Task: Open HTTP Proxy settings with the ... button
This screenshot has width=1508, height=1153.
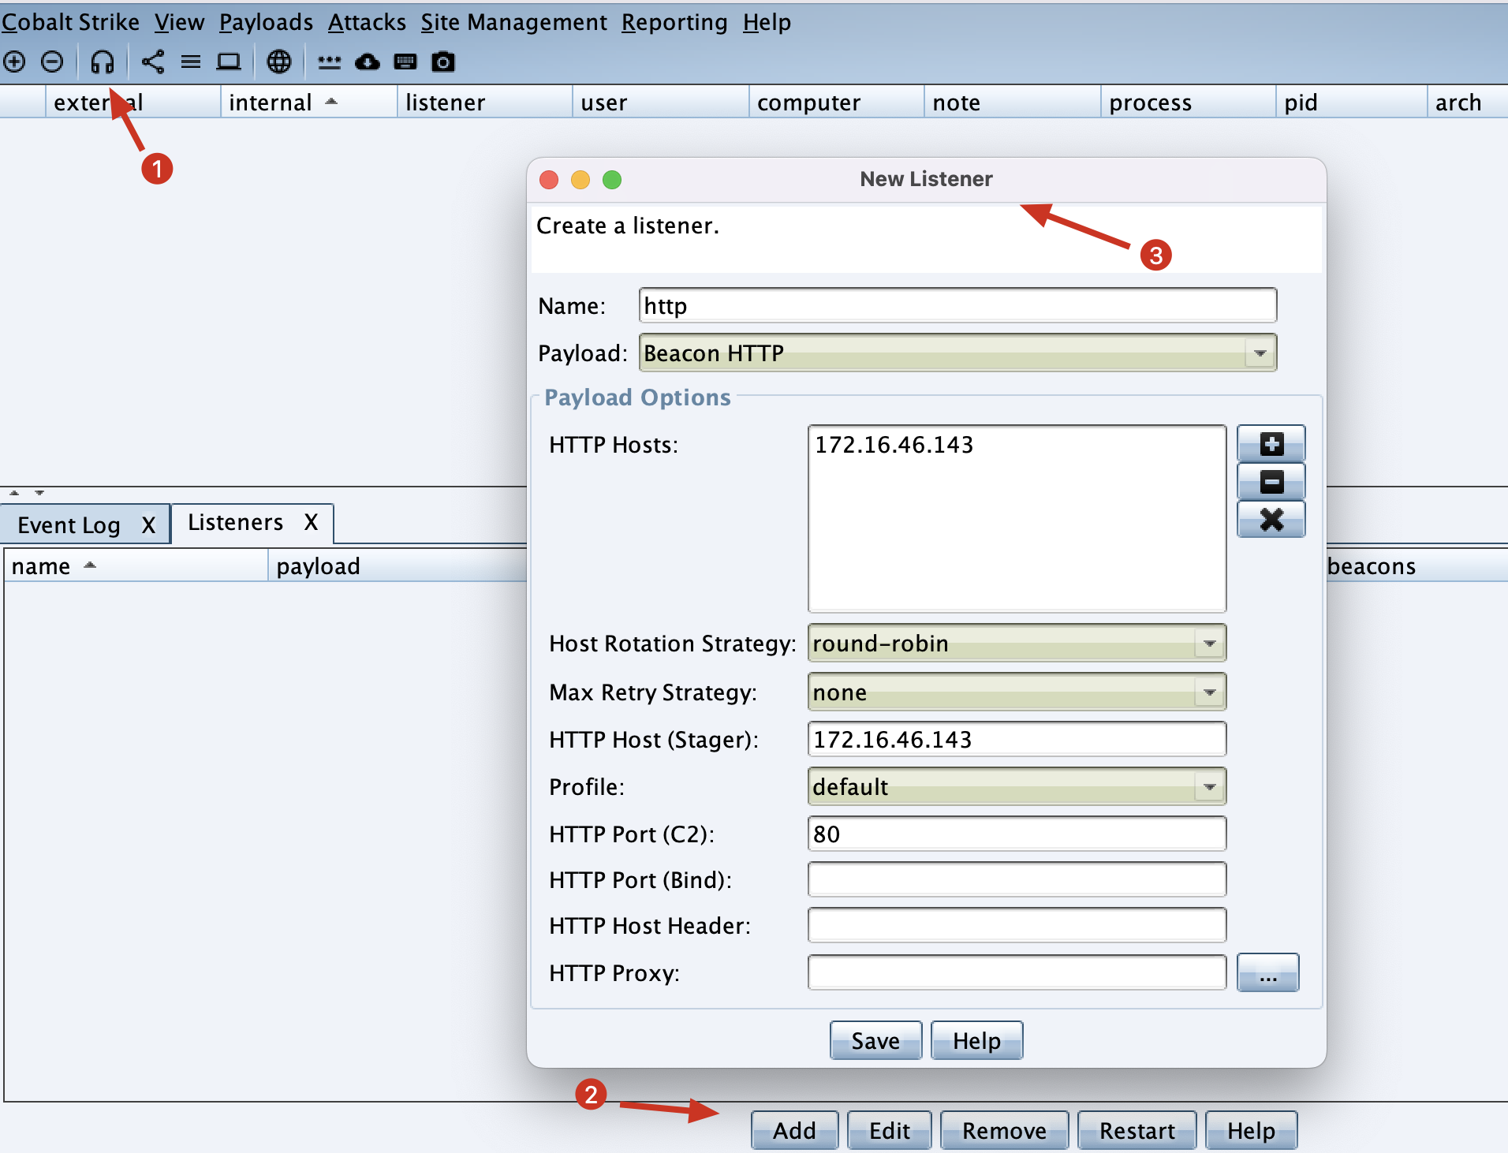Action: pyautogui.click(x=1267, y=972)
